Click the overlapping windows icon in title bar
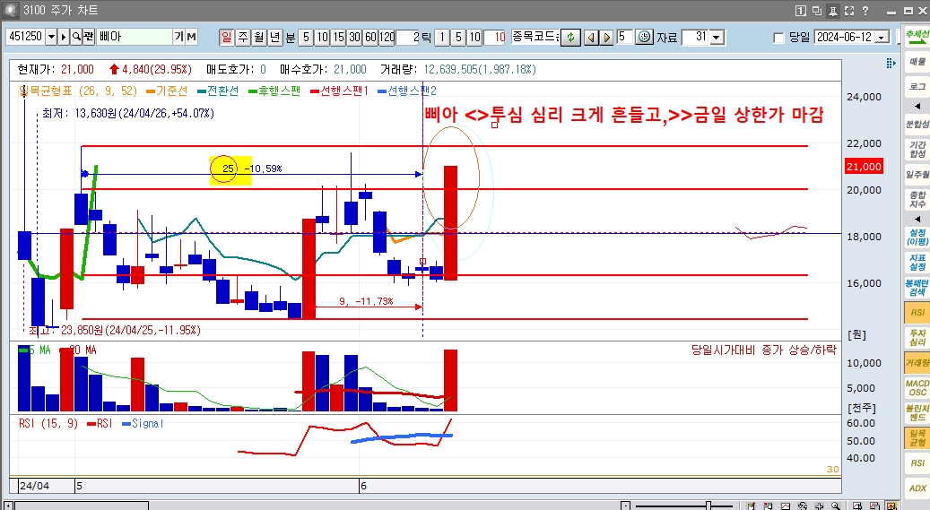 point(817,11)
